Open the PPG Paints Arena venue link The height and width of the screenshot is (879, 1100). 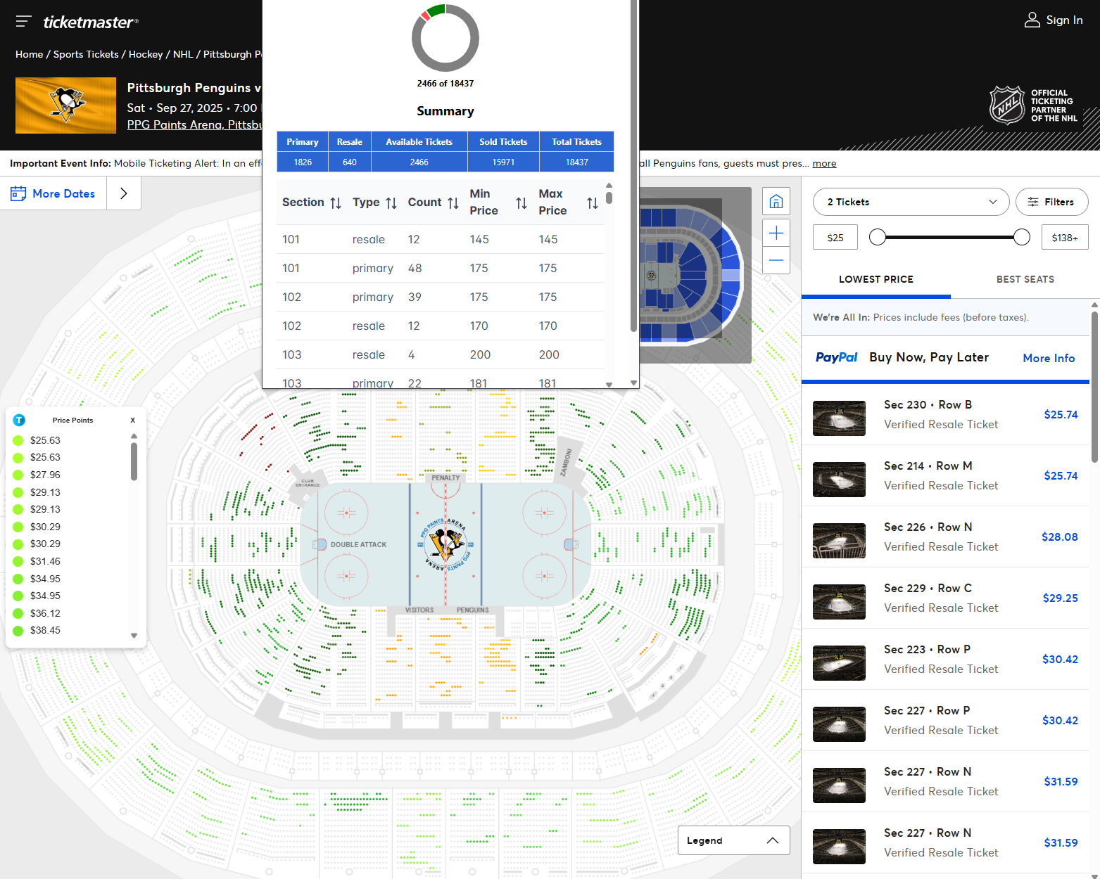[x=195, y=124]
